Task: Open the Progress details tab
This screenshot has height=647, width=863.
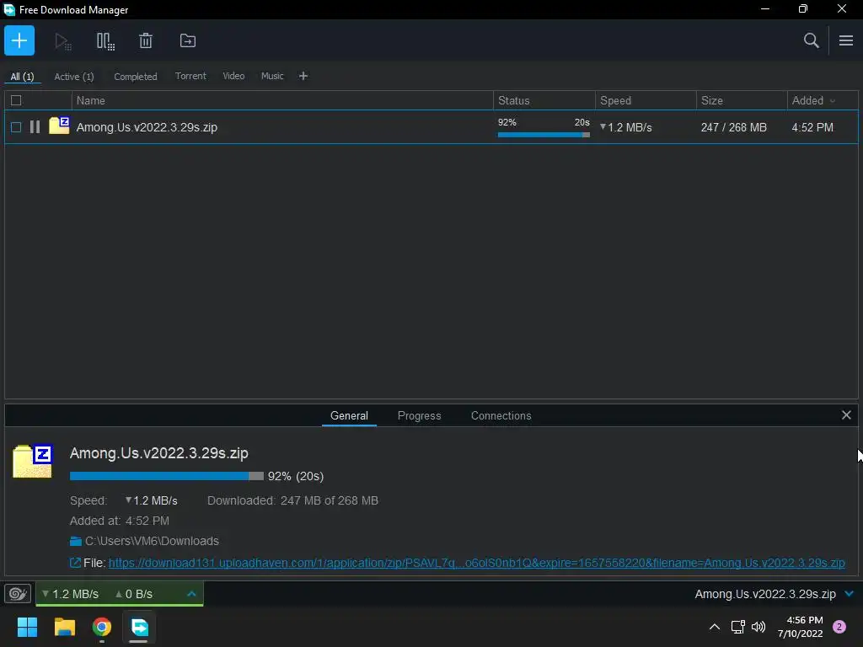Action: (420, 416)
